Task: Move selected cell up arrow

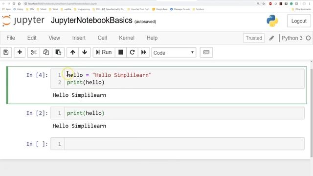Action: click(73, 52)
